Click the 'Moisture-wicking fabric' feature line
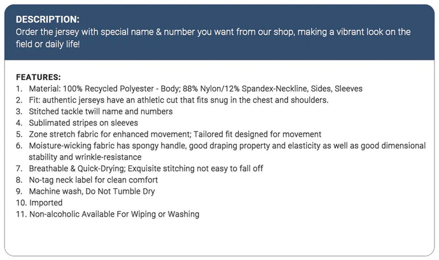439x260 pixels. click(226, 146)
